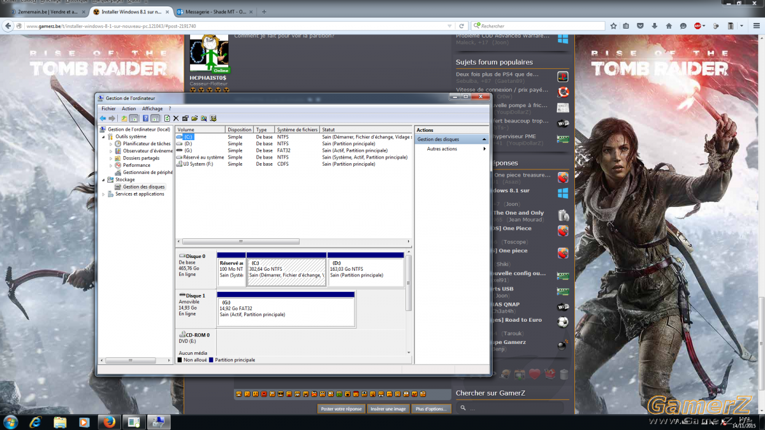This screenshot has height=430, width=765.
Task: Click the Explore magnifier toolbar icon
Action: 204,118
